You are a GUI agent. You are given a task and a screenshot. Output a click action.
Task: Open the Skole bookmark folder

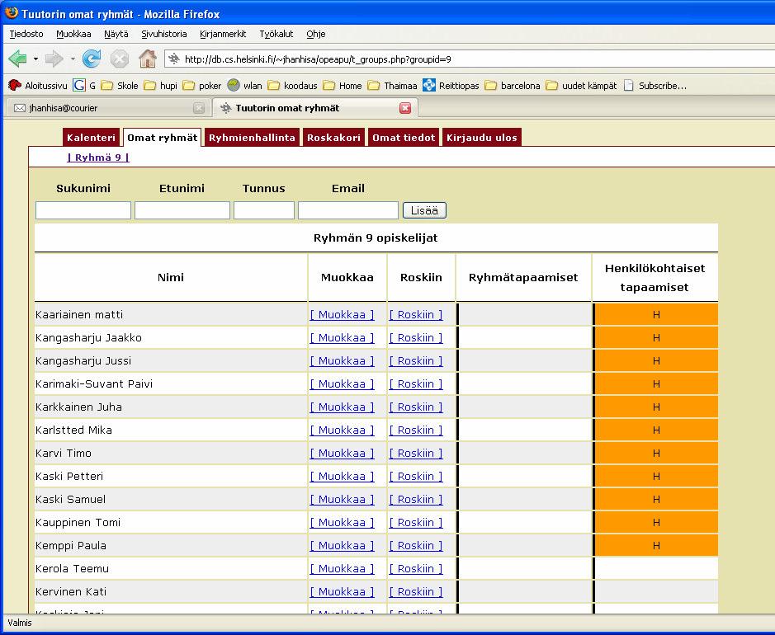119,86
